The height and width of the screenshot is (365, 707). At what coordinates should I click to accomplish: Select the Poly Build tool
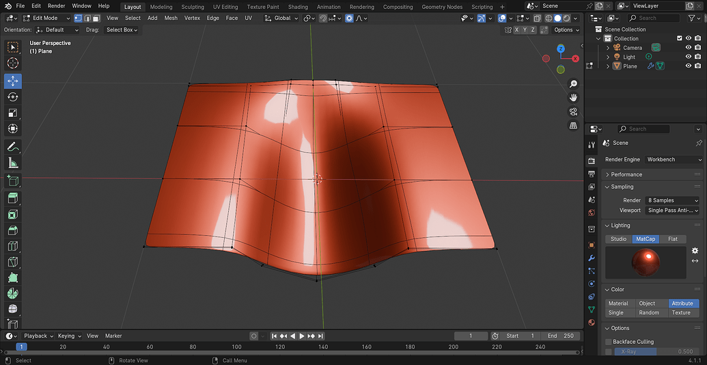(x=13, y=278)
